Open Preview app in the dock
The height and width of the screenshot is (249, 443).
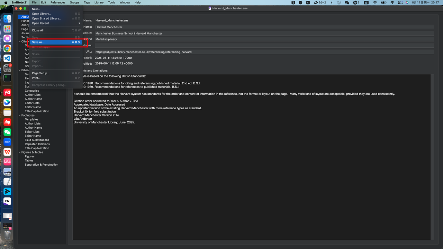[7, 172]
